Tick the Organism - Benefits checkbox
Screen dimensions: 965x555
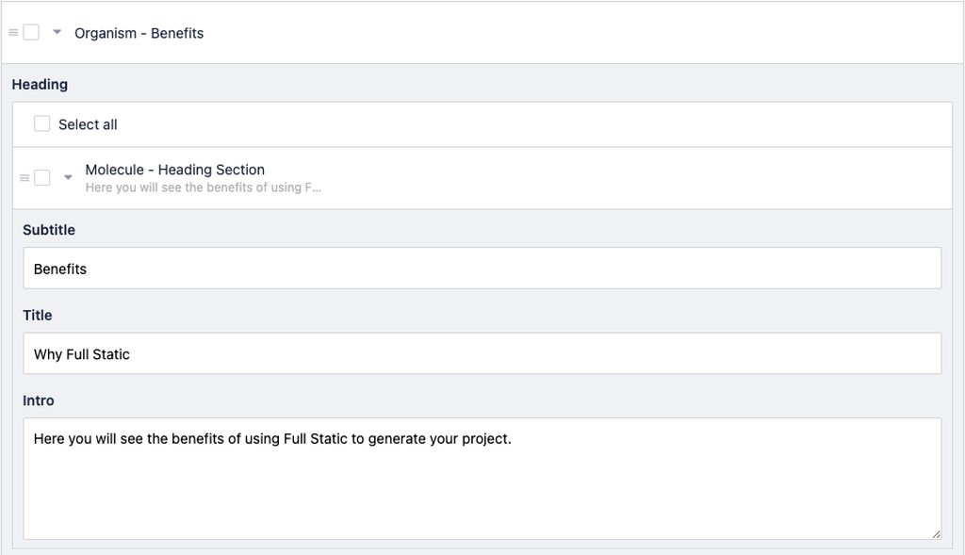[x=31, y=32]
